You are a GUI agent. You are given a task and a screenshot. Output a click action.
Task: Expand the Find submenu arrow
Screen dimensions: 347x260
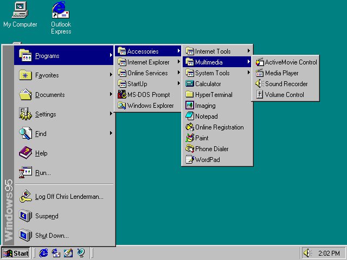(111, 133)
